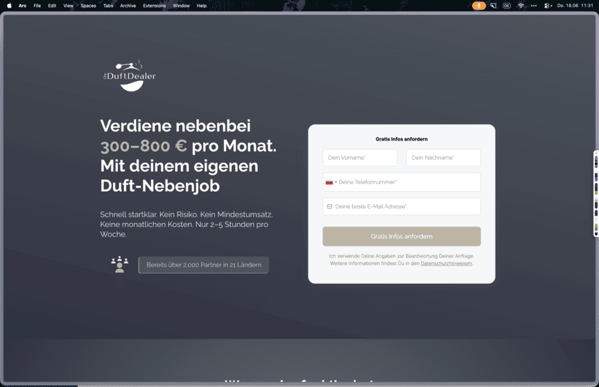Screen dimensions: 599x387
Task: Focus the Deine beste E-Mail Adresse field
Action: pos(401,206)
